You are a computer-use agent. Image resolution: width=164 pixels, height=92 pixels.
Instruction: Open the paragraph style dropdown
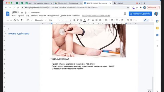click(x=40, y=20)
